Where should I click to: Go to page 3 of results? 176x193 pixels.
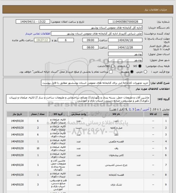point(133,110)
